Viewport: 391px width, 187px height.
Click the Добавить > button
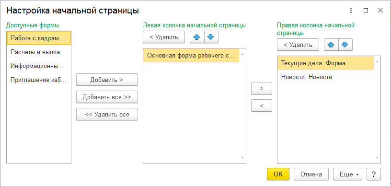tap(107, 80)
